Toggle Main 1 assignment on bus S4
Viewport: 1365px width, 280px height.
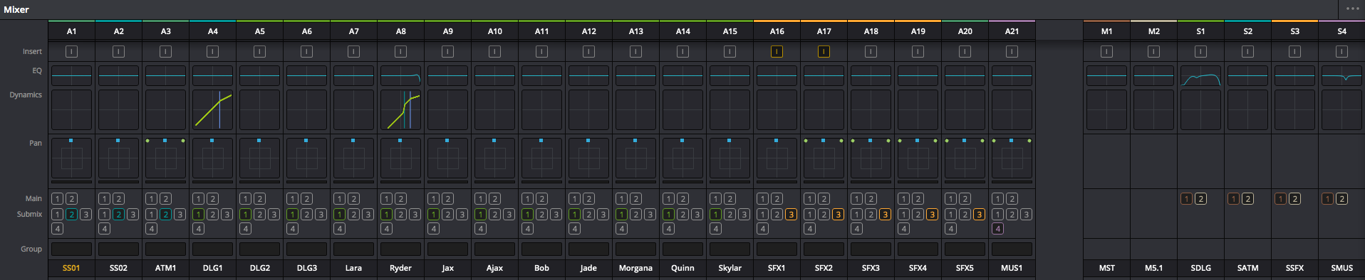pos(1328,199)
